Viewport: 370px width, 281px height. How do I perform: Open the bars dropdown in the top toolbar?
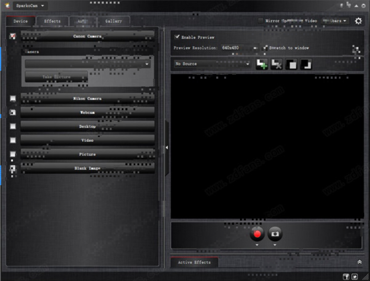point(334,21)
